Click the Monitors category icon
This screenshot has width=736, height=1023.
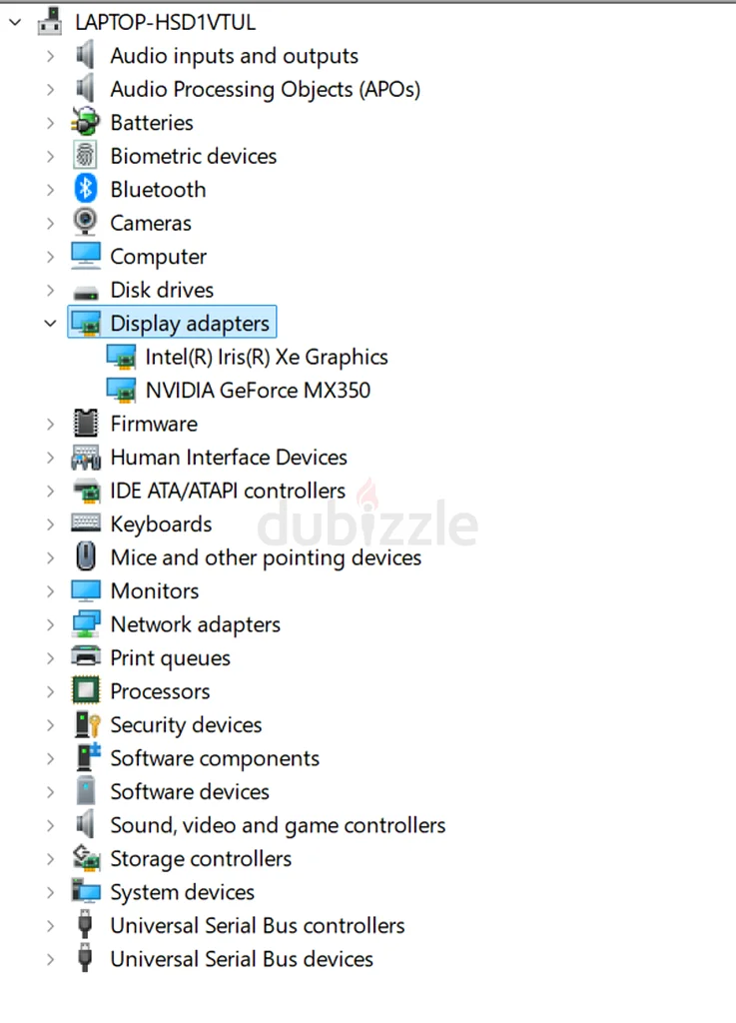pyautogui.click(x=86, y=590)
